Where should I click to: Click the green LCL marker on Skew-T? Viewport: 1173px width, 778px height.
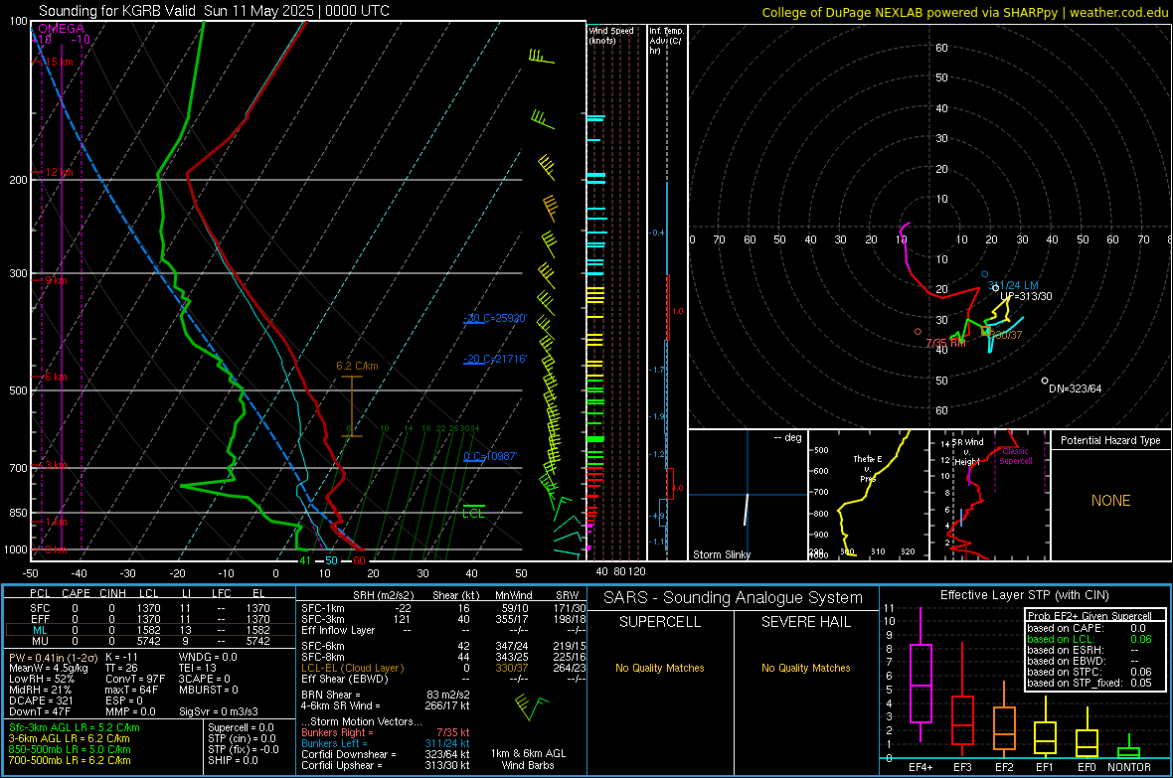point(473,512)
